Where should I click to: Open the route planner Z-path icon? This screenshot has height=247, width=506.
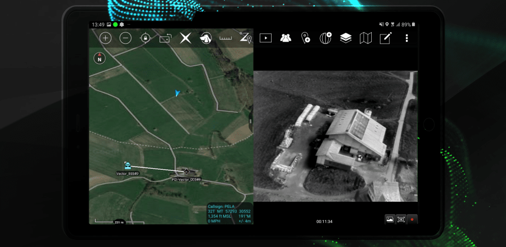(246, 38)
